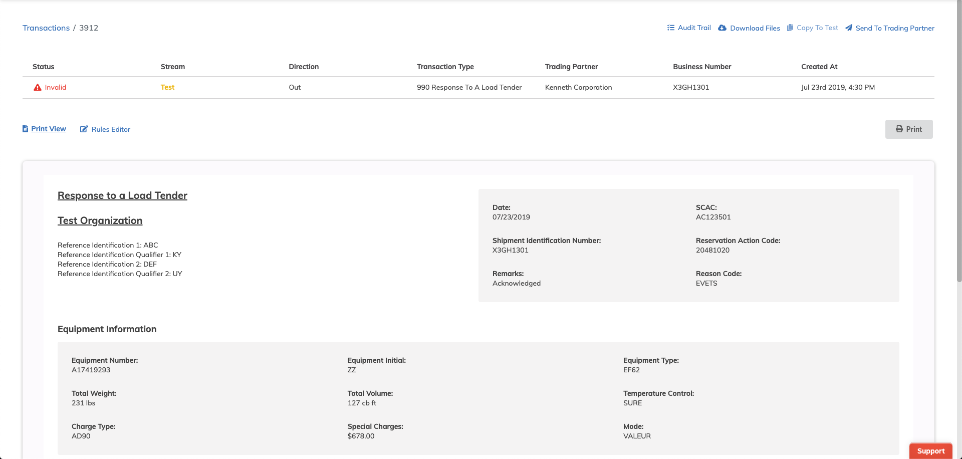Click Reason Code value EVETS
This screenshot has width=962, height=459.
(x=706, y=283)
